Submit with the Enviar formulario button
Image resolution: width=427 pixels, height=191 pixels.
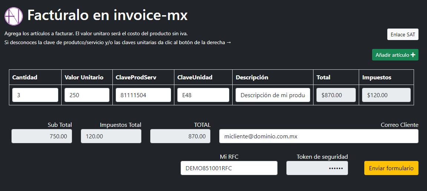click(x=391, y=168)
